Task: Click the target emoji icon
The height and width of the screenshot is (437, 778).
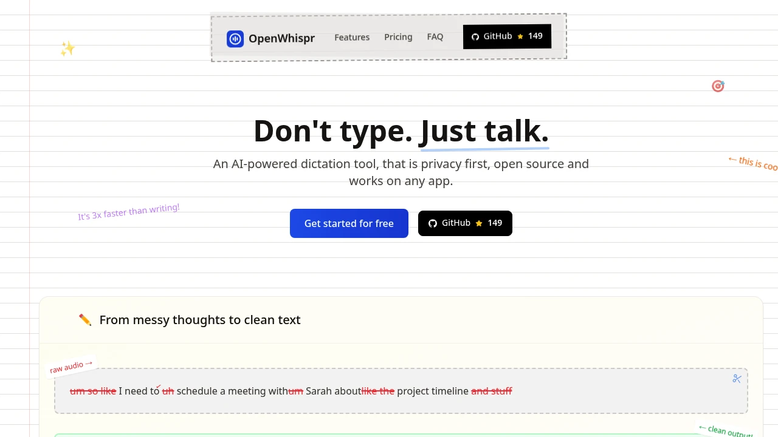Action: click(718, 86)
